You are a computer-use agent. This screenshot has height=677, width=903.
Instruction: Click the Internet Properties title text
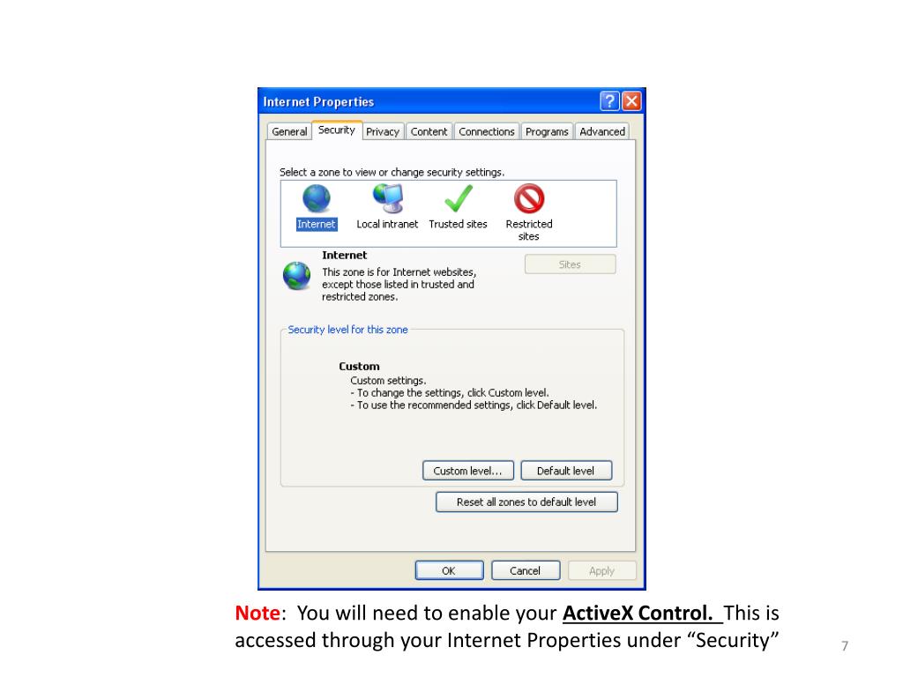[x=318, y=102]
